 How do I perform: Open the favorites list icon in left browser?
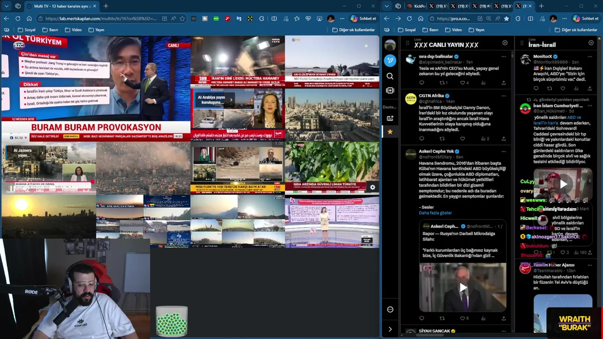297,19
